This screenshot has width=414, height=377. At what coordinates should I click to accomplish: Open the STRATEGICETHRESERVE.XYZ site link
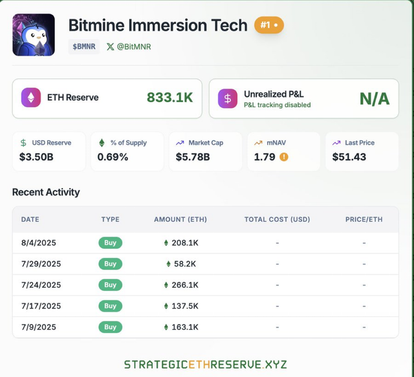pyautogui.click(x=206, y=365)
